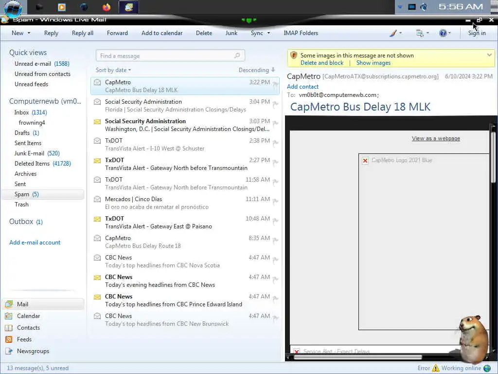Viewport: 498px width, 374px height.
Task: Click the Windows Live Mail taskbar button
Action: 128,7
